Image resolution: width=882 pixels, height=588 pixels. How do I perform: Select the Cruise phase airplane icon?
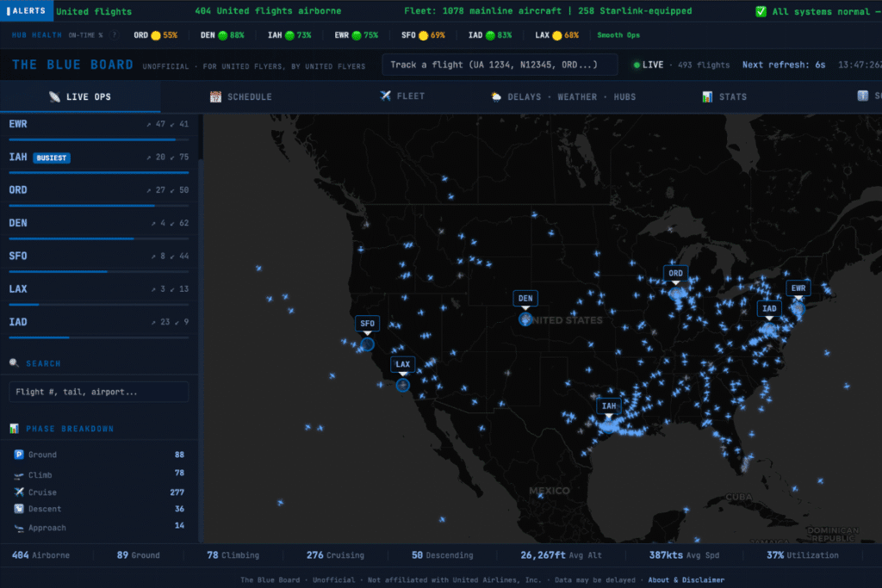click(x=19, y=492)
